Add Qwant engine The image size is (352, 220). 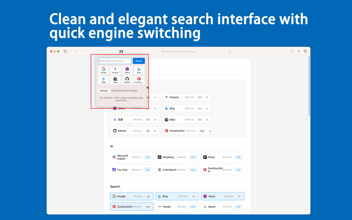[x=238, y=206]
